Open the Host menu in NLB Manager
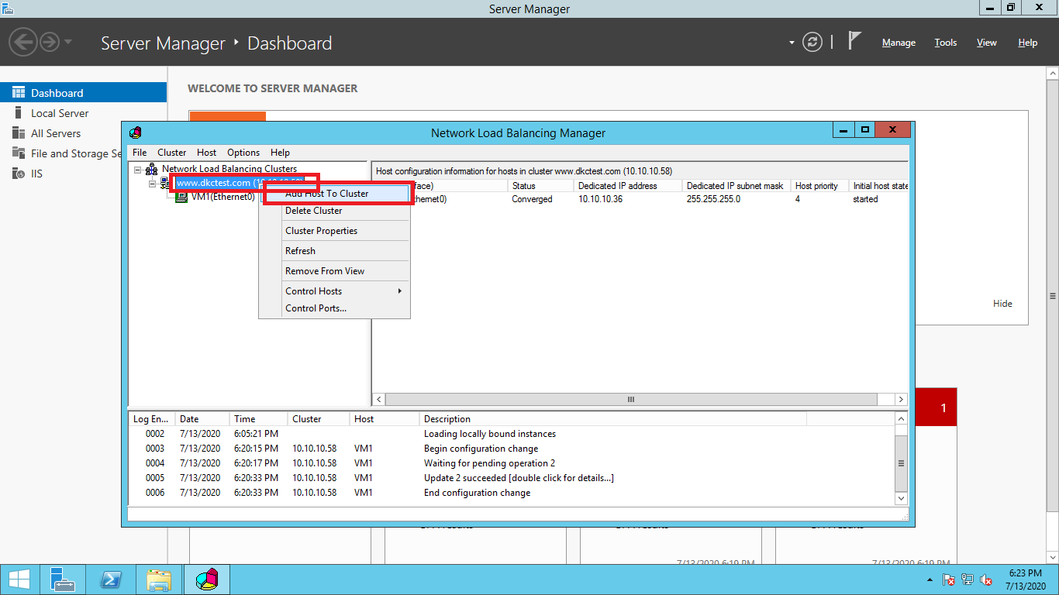Viewport: 1059px width, 595px height. coord(206,153)
